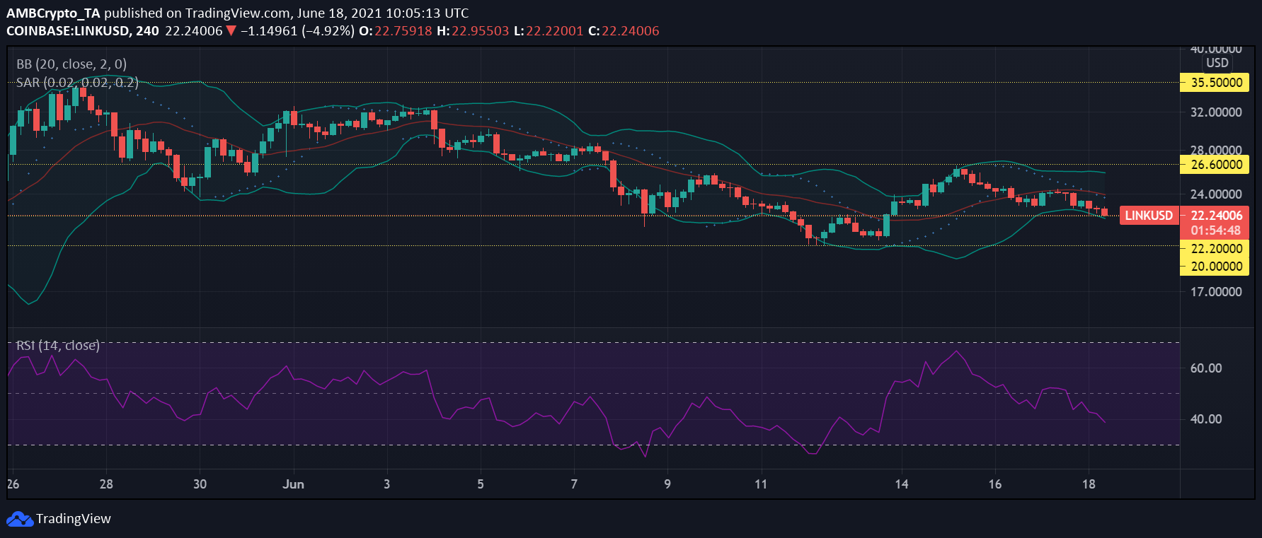
Task: Click the 14 date marker on time axis
Action: pos(901,484)
